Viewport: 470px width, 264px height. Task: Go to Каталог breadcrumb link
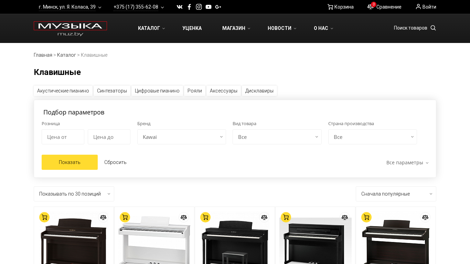[x=66, y=55]
